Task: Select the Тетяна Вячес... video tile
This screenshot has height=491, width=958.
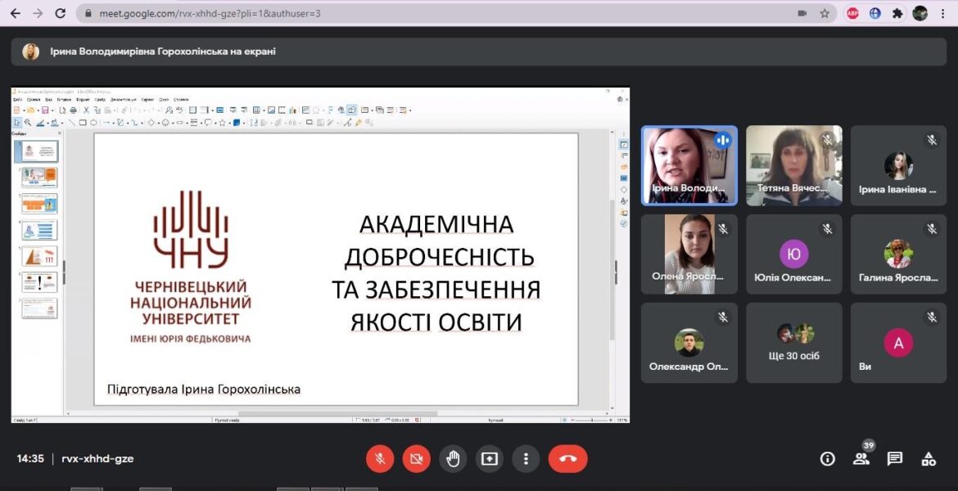Action: [794, 165]
